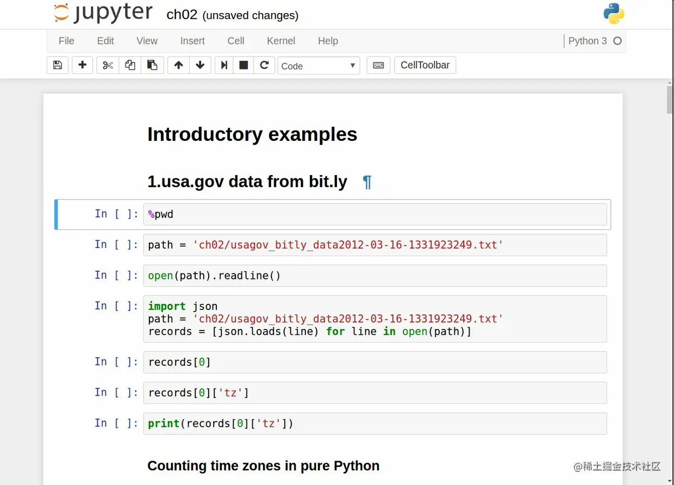This screenshot has width=674, height=485.
Task: Click the Python 3 kernel name
Action: (x=588, y=41)
